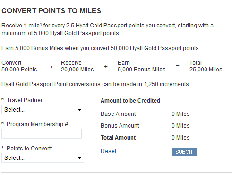Click the Total 25,000 Miles text

click(x=206, y=66)
